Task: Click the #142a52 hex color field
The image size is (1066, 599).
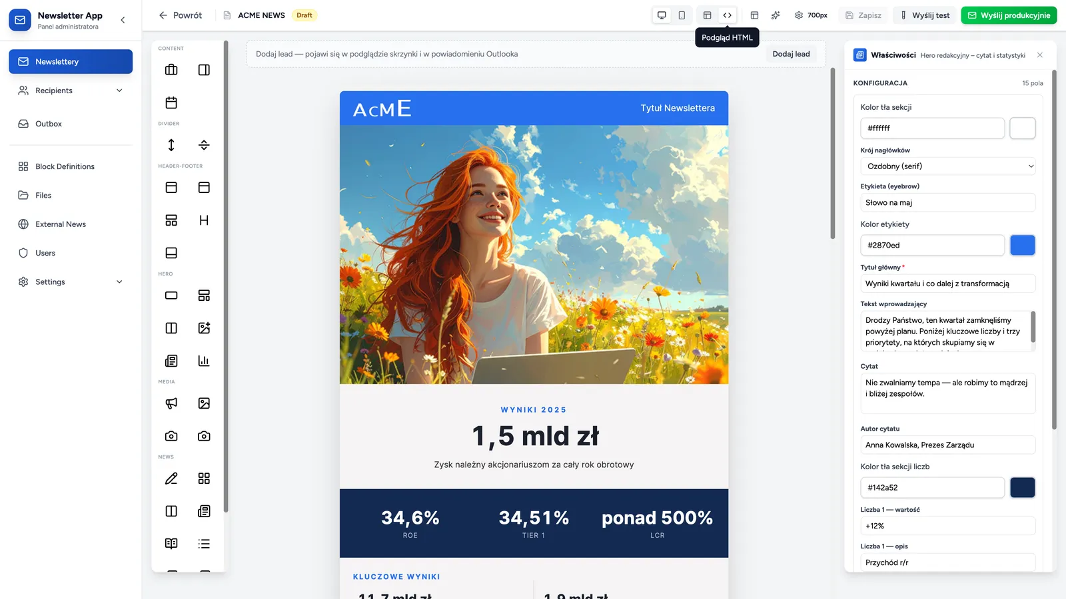Action: (932, 487)
